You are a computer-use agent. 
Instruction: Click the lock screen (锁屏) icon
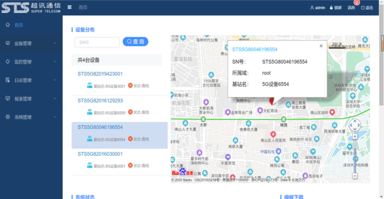[x=335, y=8]
